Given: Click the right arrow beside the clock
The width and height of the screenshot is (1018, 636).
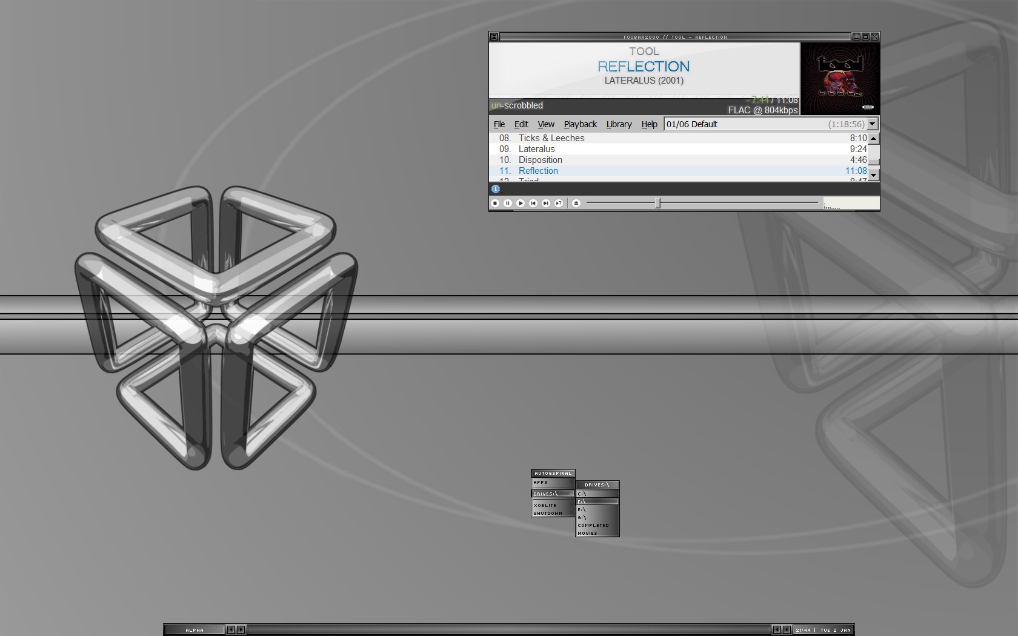Looking at the screenshot, I should tap(787, 630).
